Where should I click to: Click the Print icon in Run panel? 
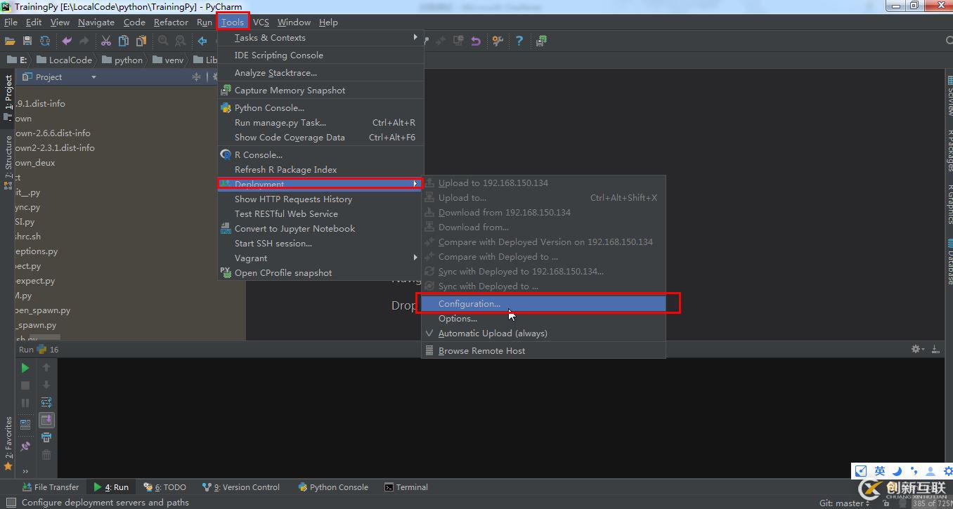pos(46,437)
